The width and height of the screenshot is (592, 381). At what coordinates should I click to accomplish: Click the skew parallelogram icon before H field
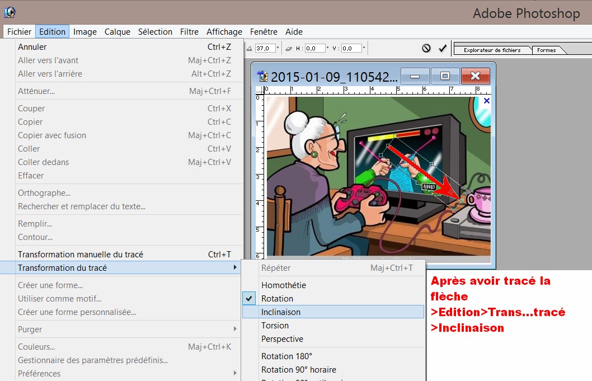(289, 48)
